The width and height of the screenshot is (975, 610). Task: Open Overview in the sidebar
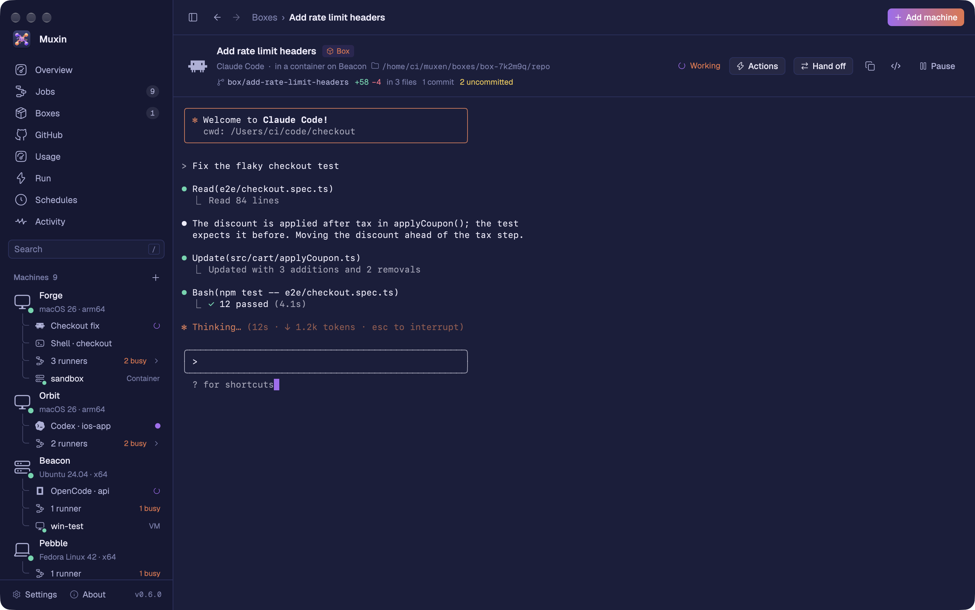[x=86, y=70]
